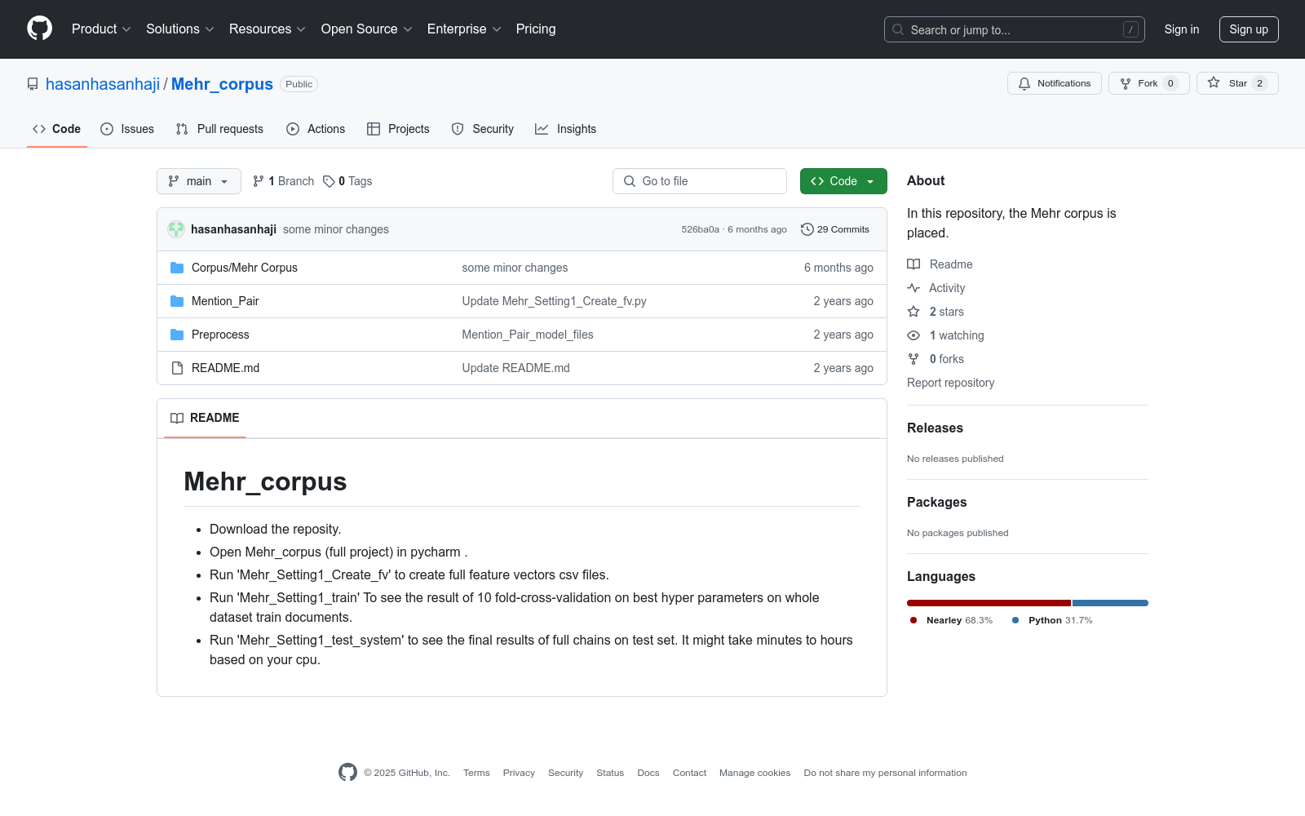Expand the Solutions menu
The width and height of the screenshot is (1305, 816).
180,29
